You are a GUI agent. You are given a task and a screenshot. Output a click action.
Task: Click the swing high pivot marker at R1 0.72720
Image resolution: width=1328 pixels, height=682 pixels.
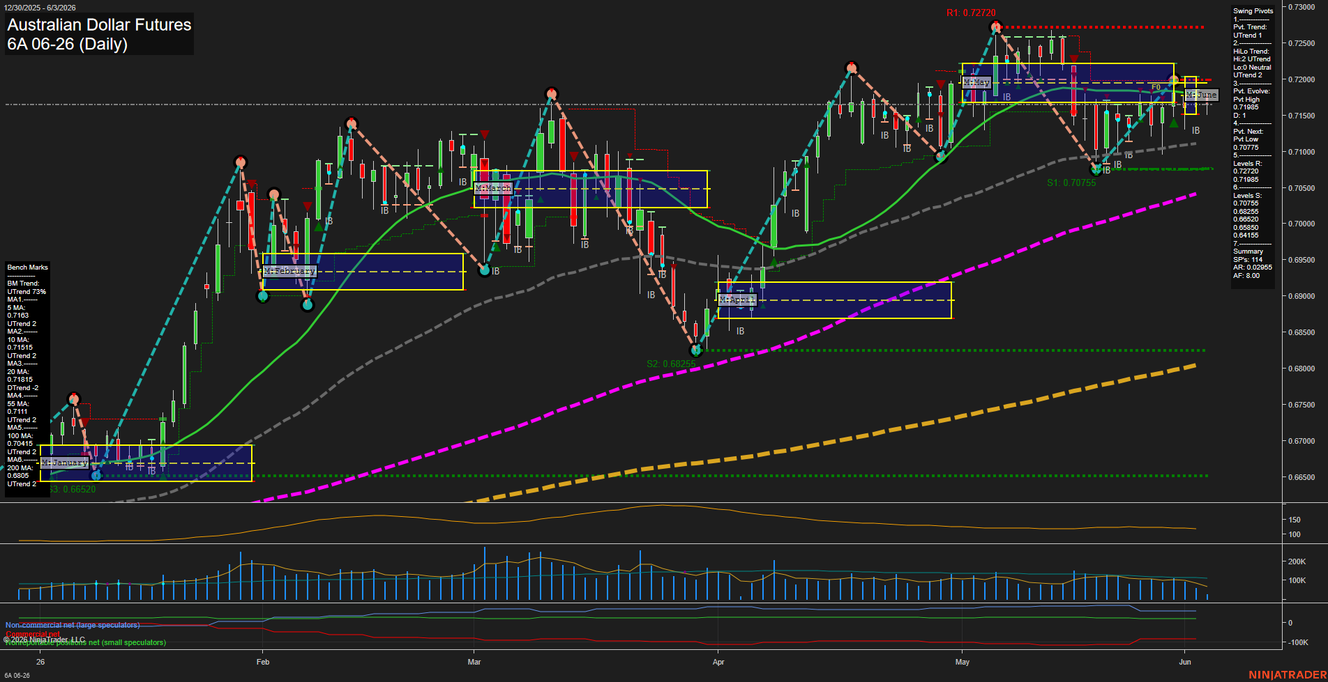click(x=996, y=27)
